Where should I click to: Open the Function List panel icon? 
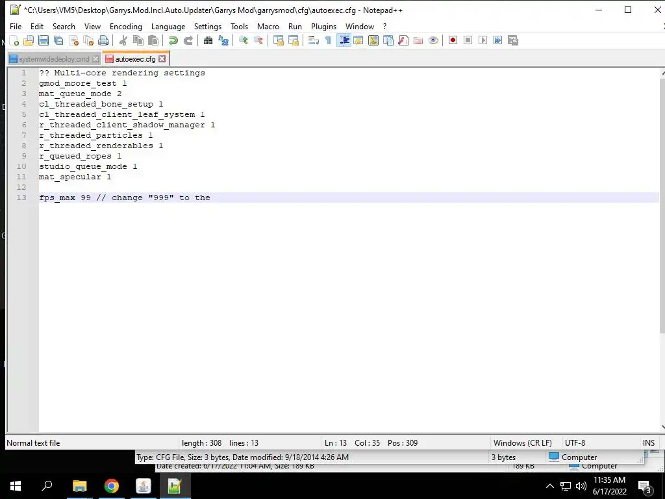coord(403,40)
